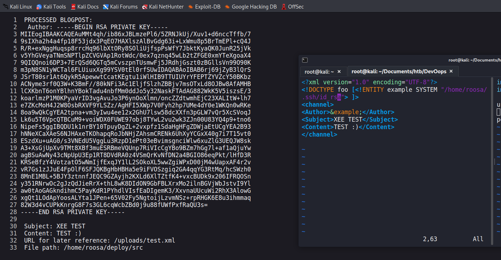This screenshot has height=260, width=501.
Task: Open the Exploit-DB bookmark
Action: click(x=204, y=6)
